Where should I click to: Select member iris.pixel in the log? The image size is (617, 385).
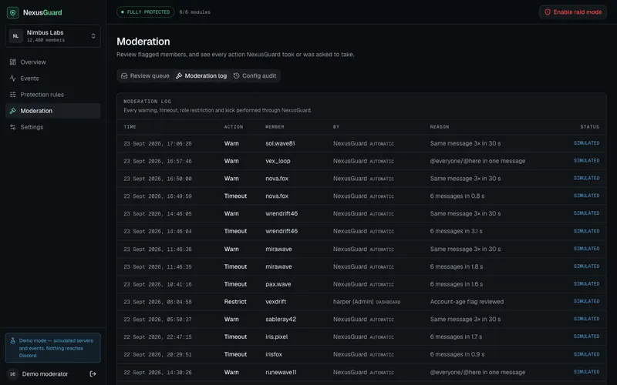pyautogui.click(x=276, y=336)
